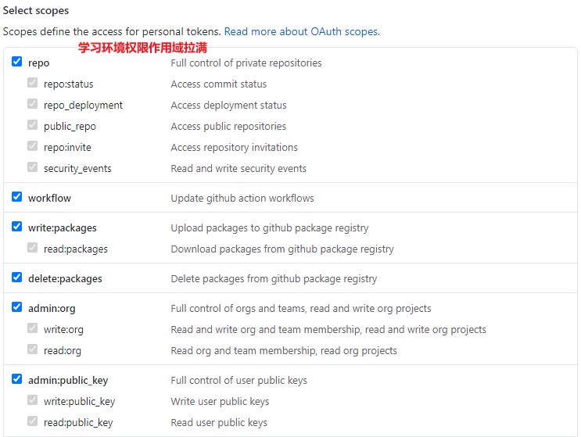The image size is (581, 437).
Task: Select the security_events sub-scope checkbox
Action: (33, 167)
